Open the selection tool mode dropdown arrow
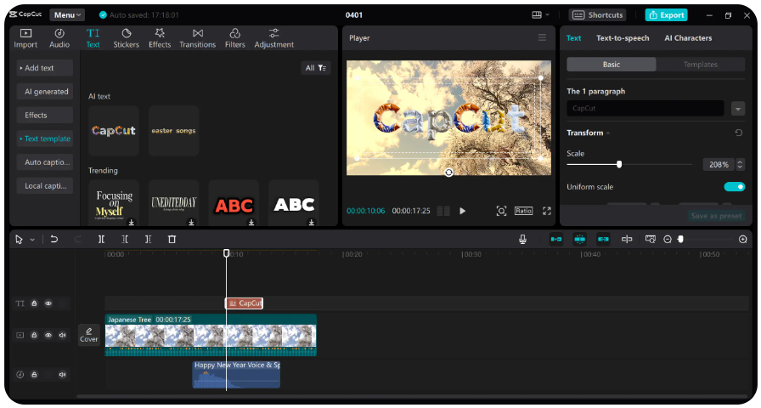The height and width of the screenshot is (408, 761). click(32, 240)
